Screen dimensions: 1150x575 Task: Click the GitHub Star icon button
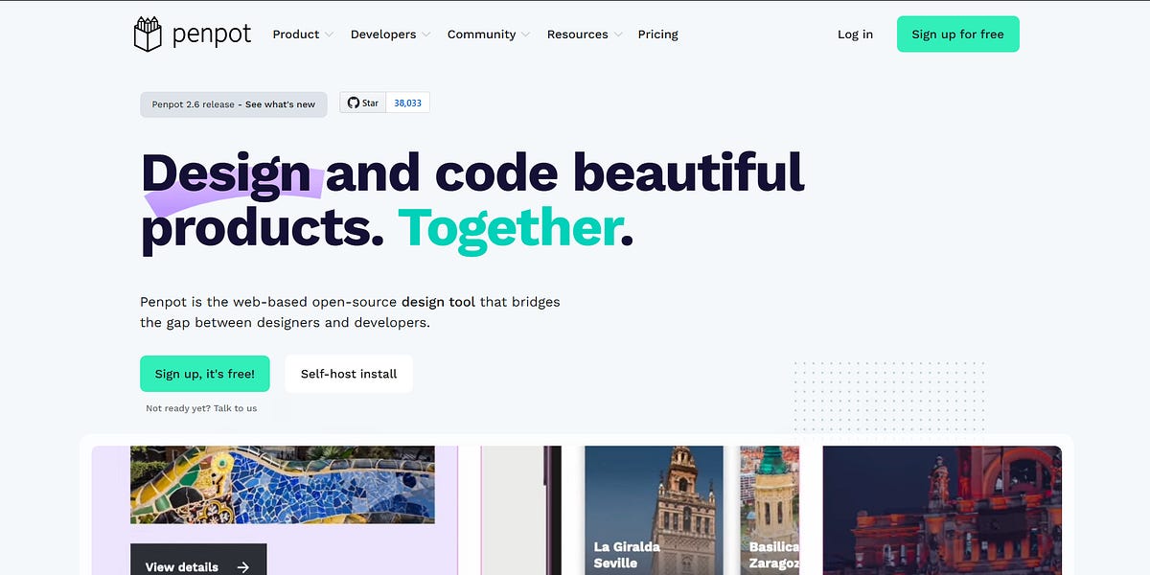363,103
